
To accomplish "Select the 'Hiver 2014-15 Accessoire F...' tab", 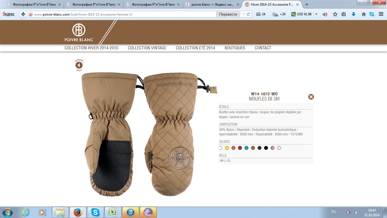I will tap(272, 5).
